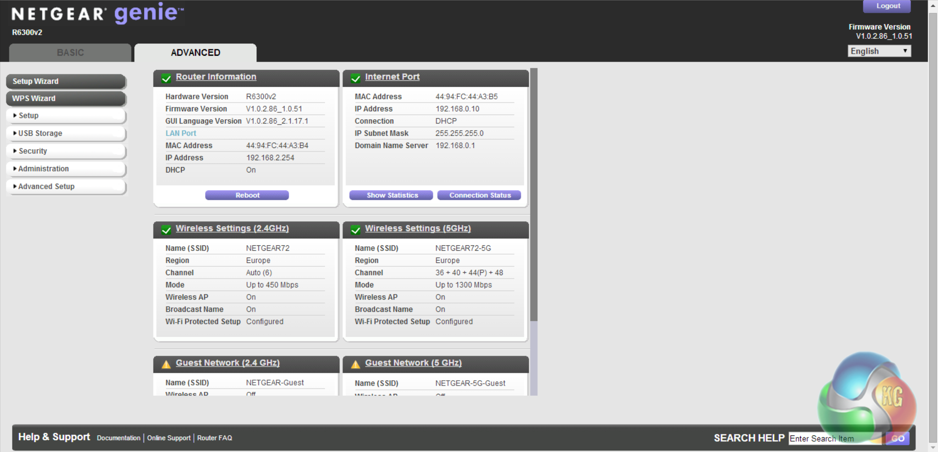Open the English language dropdown
The height and width of the screenshot is (452, 938).
879,51
